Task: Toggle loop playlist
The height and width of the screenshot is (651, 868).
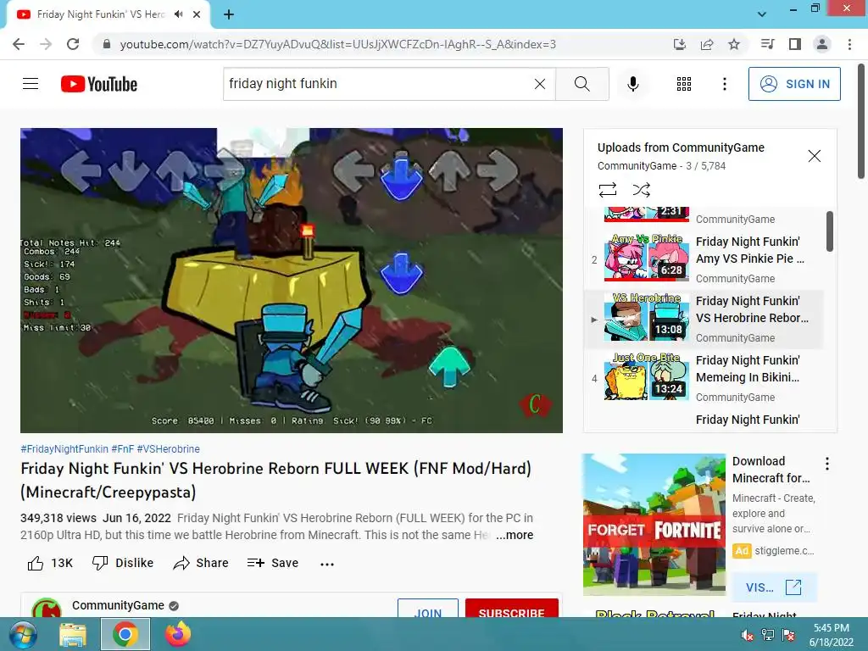Action: [x=607, y=190]
